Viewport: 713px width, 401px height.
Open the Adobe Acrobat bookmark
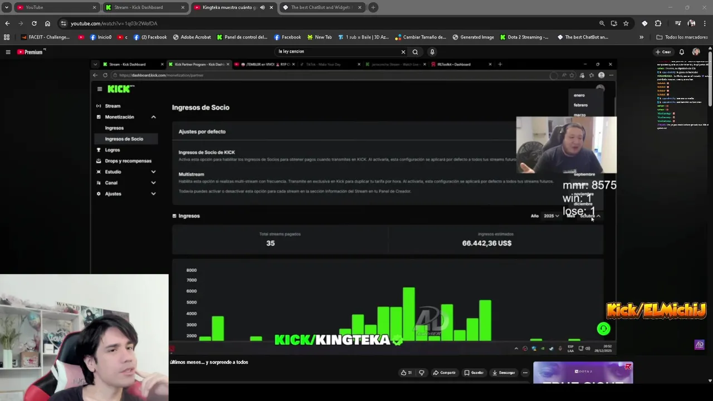point(192,37)
